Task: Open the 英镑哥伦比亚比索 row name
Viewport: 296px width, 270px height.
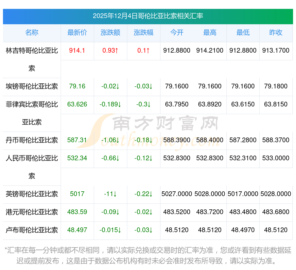Action: point(32,194)
